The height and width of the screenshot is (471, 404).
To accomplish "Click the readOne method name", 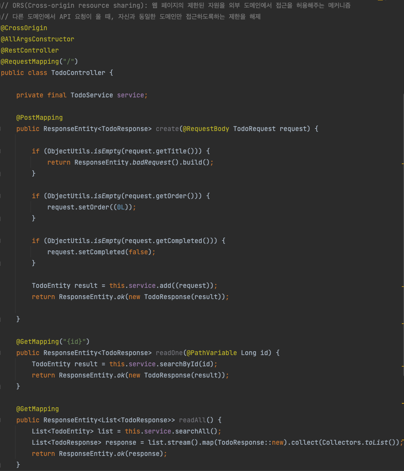I will pos(169,353).
